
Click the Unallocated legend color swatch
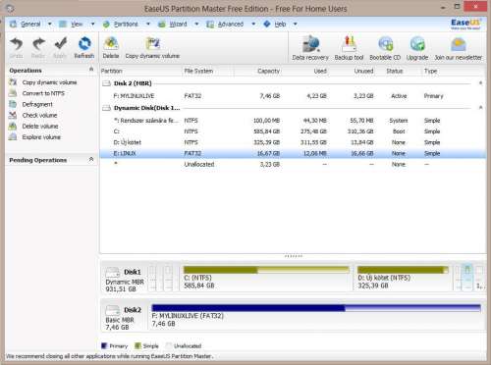coord(169,345)
